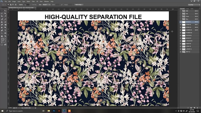The width and height of the screenshot is (201, 113).
Task: Toggle visibility of CREAM 09 channel
Action: pos(181,44)
